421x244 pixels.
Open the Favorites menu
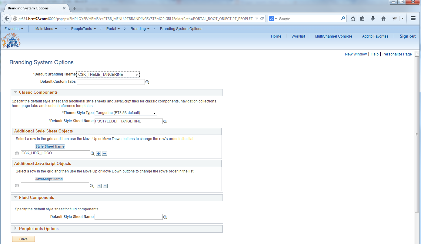pos(14,28)
